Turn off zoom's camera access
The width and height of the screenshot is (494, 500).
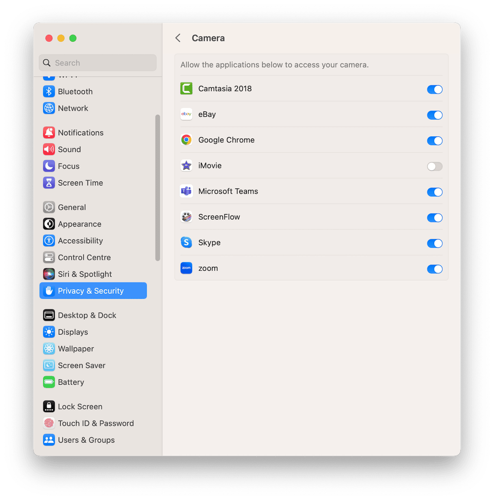(x=434, y=269)
